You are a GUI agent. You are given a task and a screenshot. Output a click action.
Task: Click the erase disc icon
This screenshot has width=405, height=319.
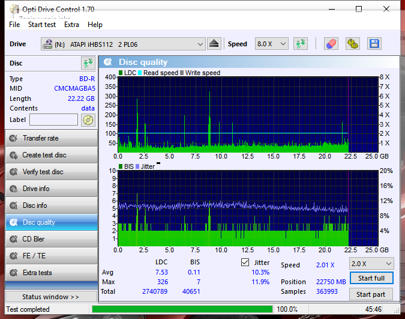pyautogui.click(x=331, y=44)
